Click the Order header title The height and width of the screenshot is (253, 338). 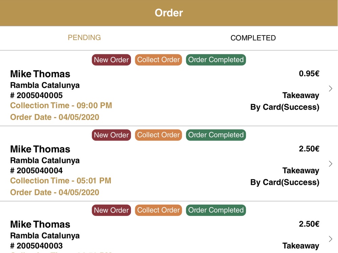pyautogui.click(x=169, y=13)
